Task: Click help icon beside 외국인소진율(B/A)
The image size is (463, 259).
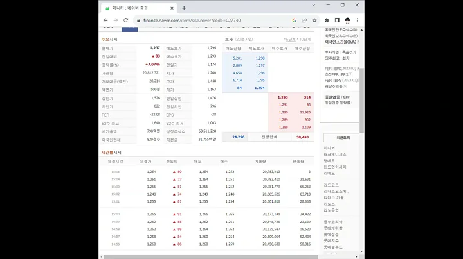Action: (x=358, y=42)
